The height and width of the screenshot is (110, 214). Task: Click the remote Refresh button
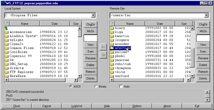203,72
